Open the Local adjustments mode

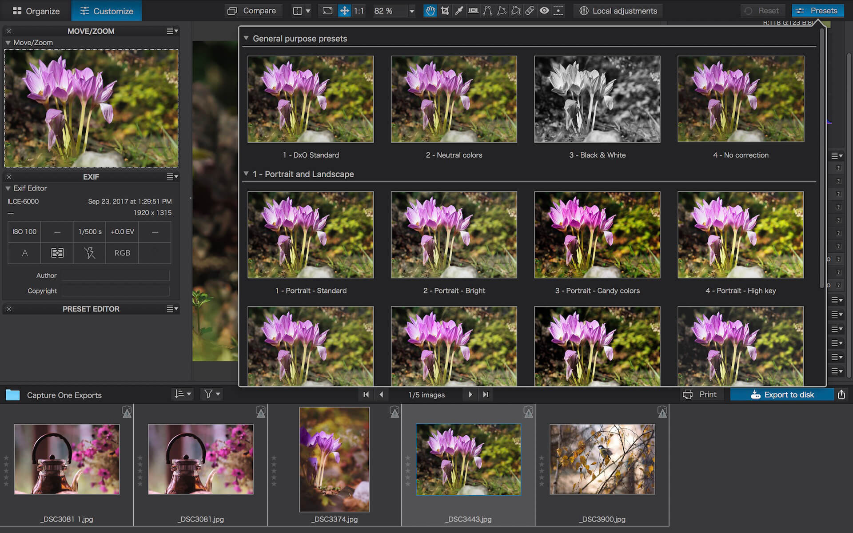click(618, 10)
